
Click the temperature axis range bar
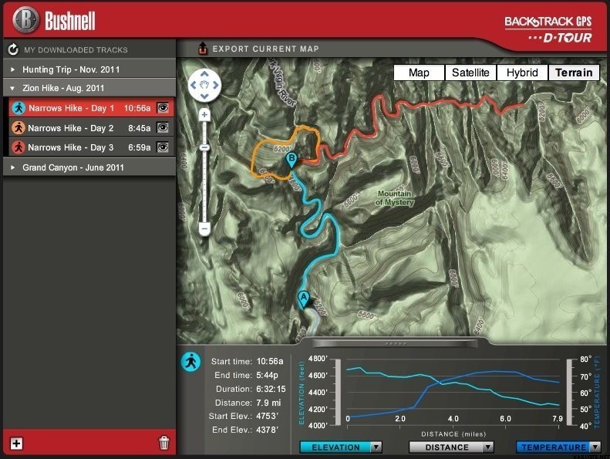pyautogui.click(x=570, y=392)
